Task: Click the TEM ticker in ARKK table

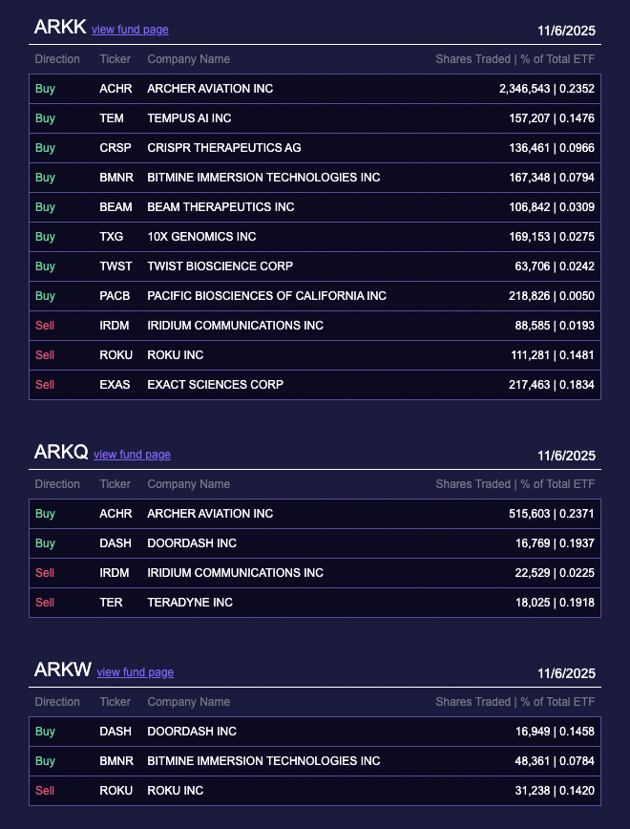Action: pyautogui.click(x=112, y=118)
